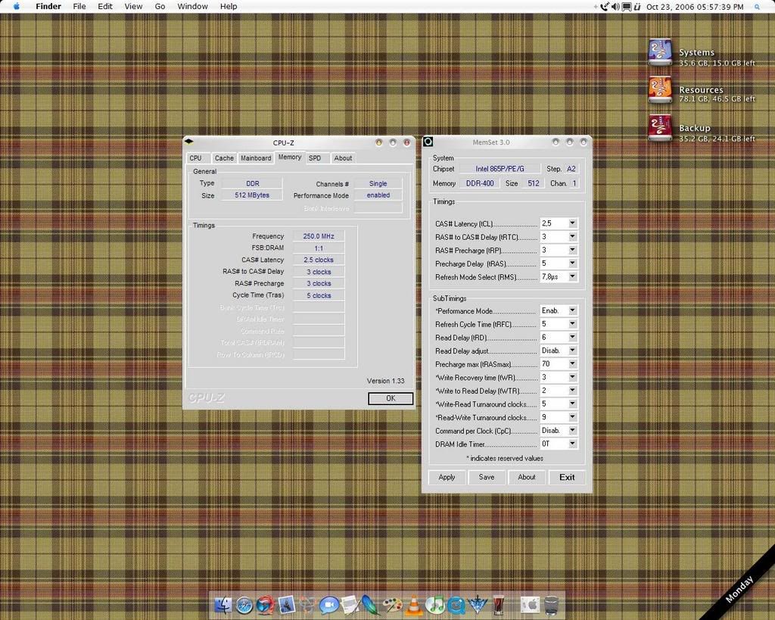Open the Resources drive on desktop
Viewport: 775px width, 620px height.
(x=660, y=89)
